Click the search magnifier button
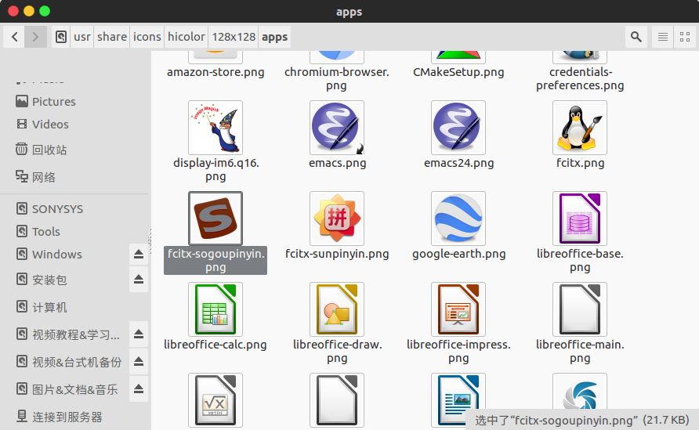 click(636, 37)
